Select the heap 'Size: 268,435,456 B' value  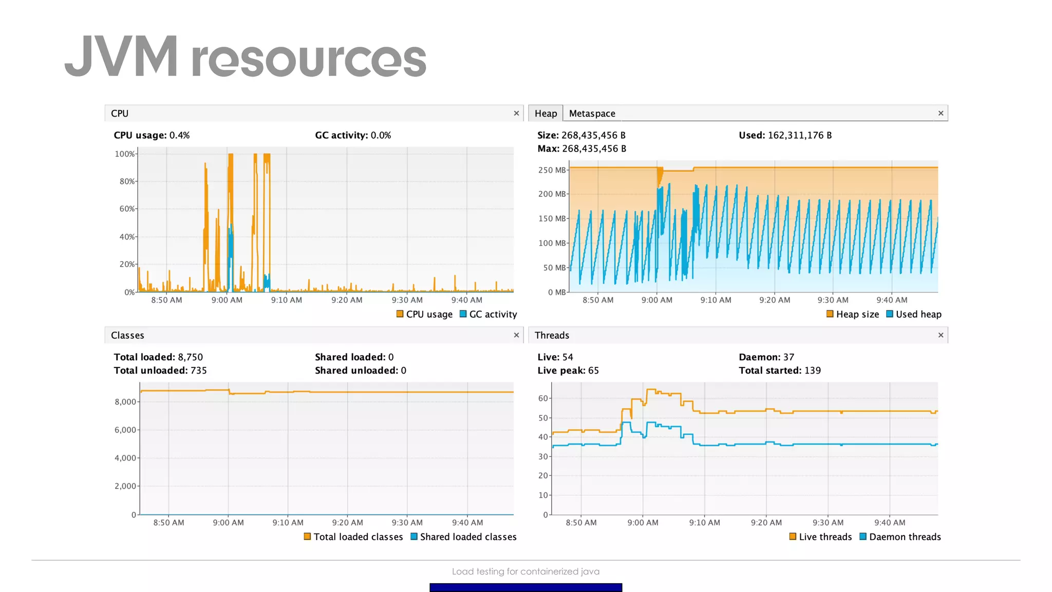point(581,135)
